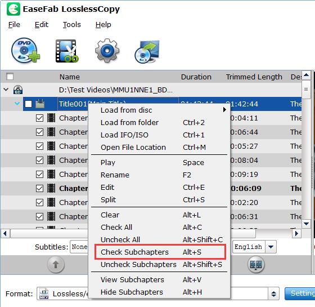Click the Load DVD/Blu-ray disc icon
The height and width of the screenshot is (307, 315).
(25, 50)
